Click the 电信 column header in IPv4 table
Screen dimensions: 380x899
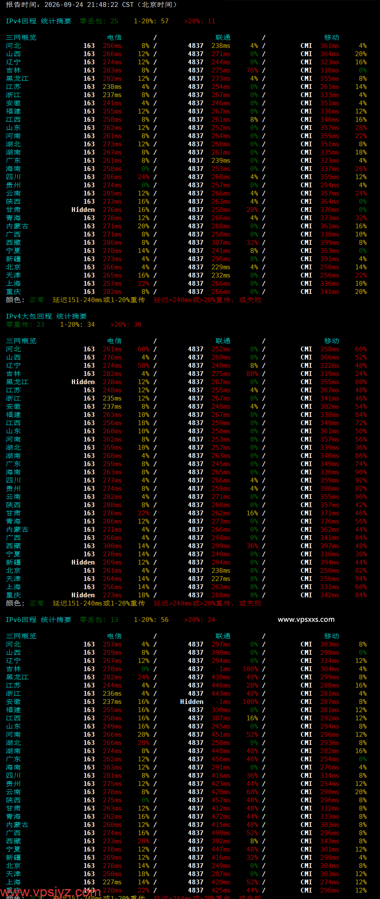tap(114, 38)
